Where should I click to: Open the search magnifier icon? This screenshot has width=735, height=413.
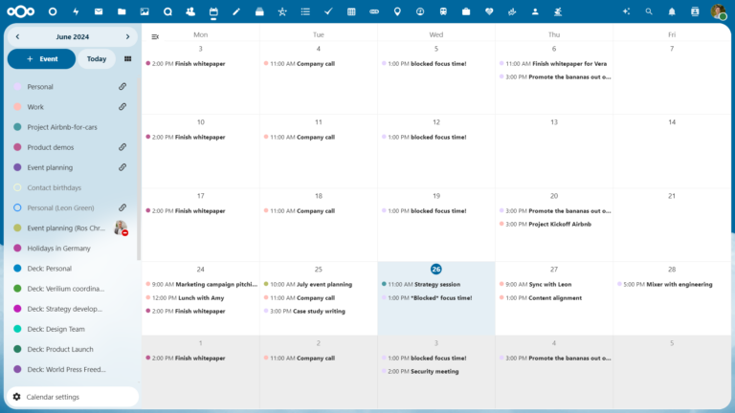[649, 11]
